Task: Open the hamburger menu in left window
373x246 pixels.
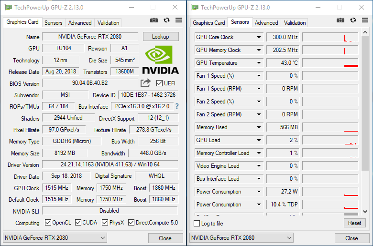Action: 178,20
